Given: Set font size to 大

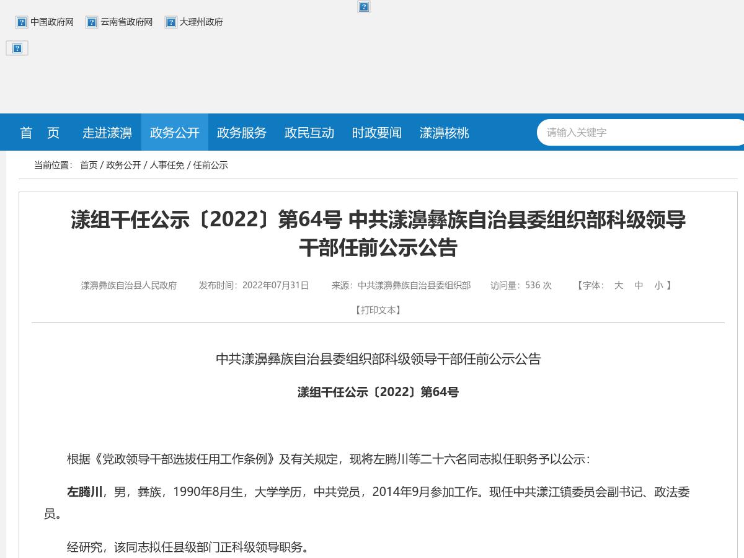Looking at the screenshot, I should pos(618,285).
